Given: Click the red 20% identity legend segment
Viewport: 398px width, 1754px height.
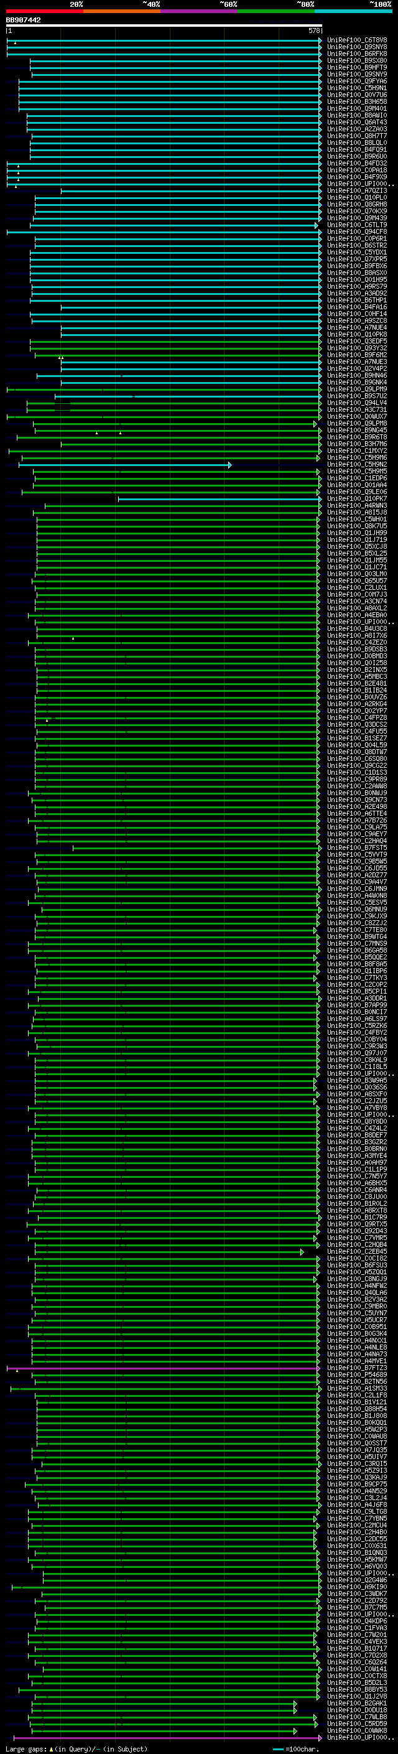Looking at the screenshot, I should pos(44,11).
